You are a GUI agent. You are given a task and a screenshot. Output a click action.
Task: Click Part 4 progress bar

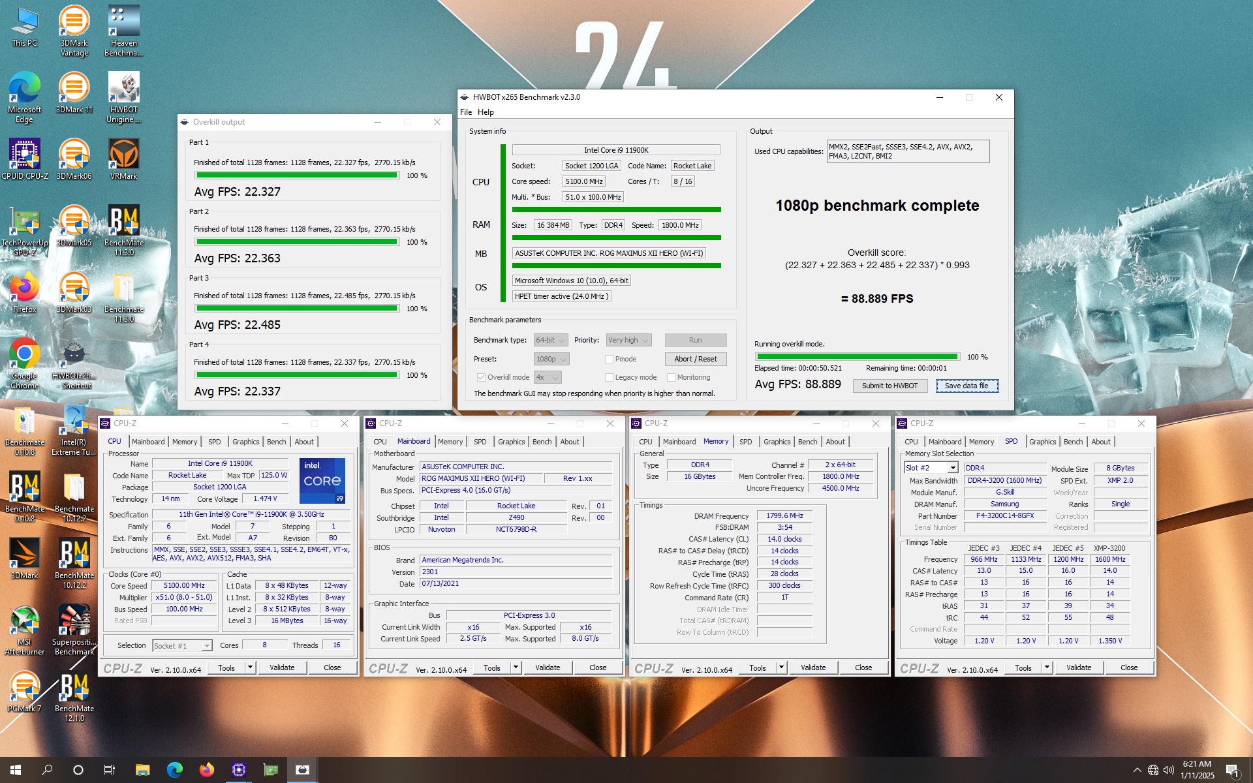click(297, 375)
